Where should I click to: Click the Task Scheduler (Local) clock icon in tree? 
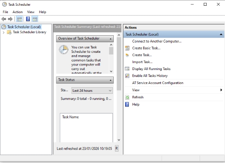pyautogui.click(x=4, y=27)
